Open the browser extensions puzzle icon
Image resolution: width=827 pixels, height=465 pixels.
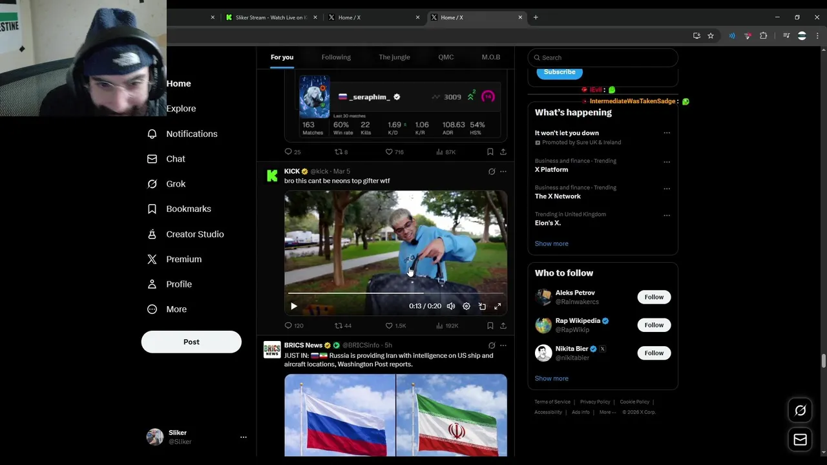[763, 36]
